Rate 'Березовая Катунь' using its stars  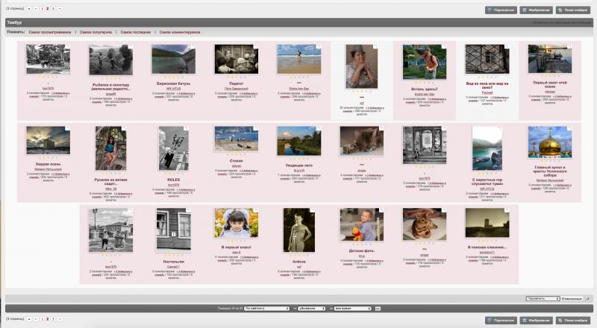173,78
